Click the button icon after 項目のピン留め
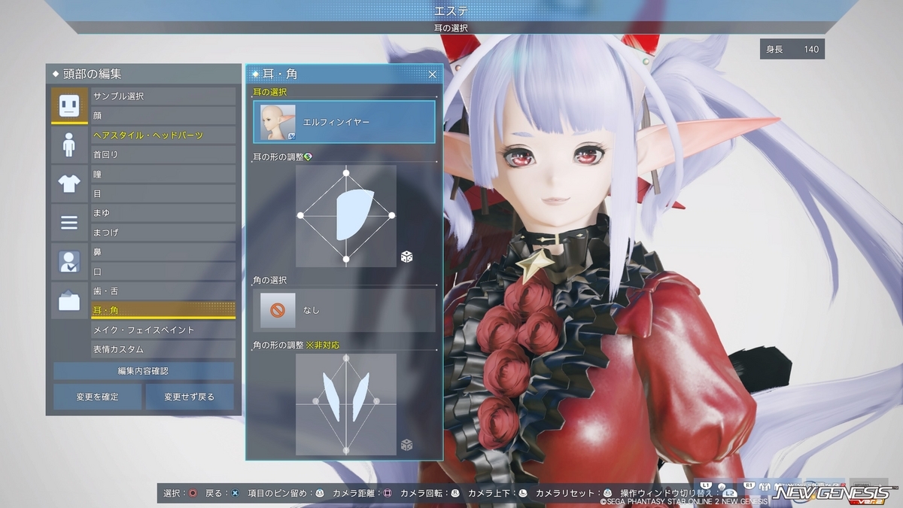 coord(319,493)
